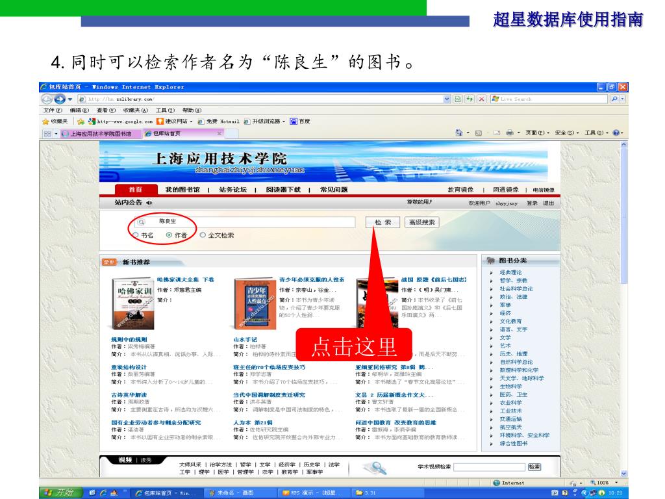Click the Windows 开始 Start button

60,493
